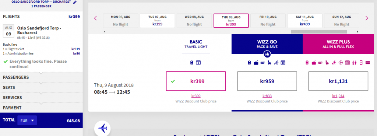This screenshot has width=377, height=136.
Task: Click the Wizz Go checked bag icon
Action: tap(256, 63)
